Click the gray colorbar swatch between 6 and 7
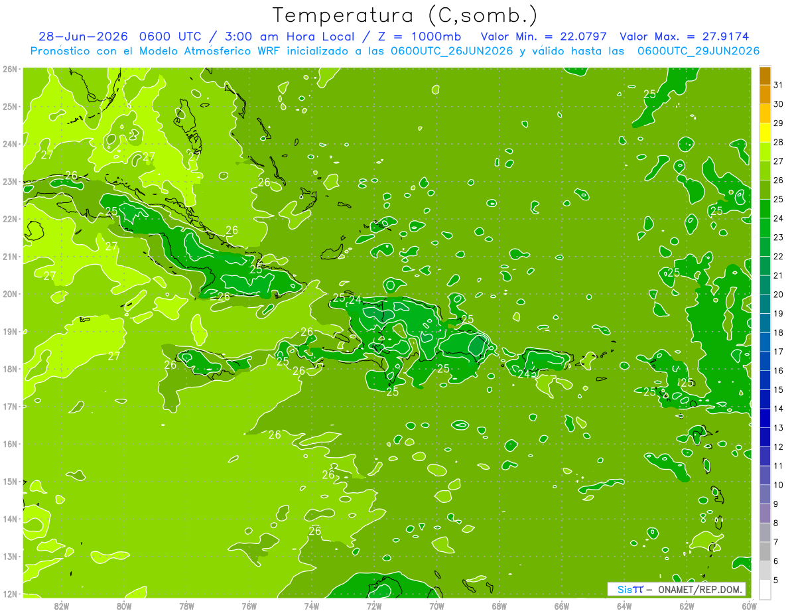This screenshot has width=796, height=615. click(765, 552)
